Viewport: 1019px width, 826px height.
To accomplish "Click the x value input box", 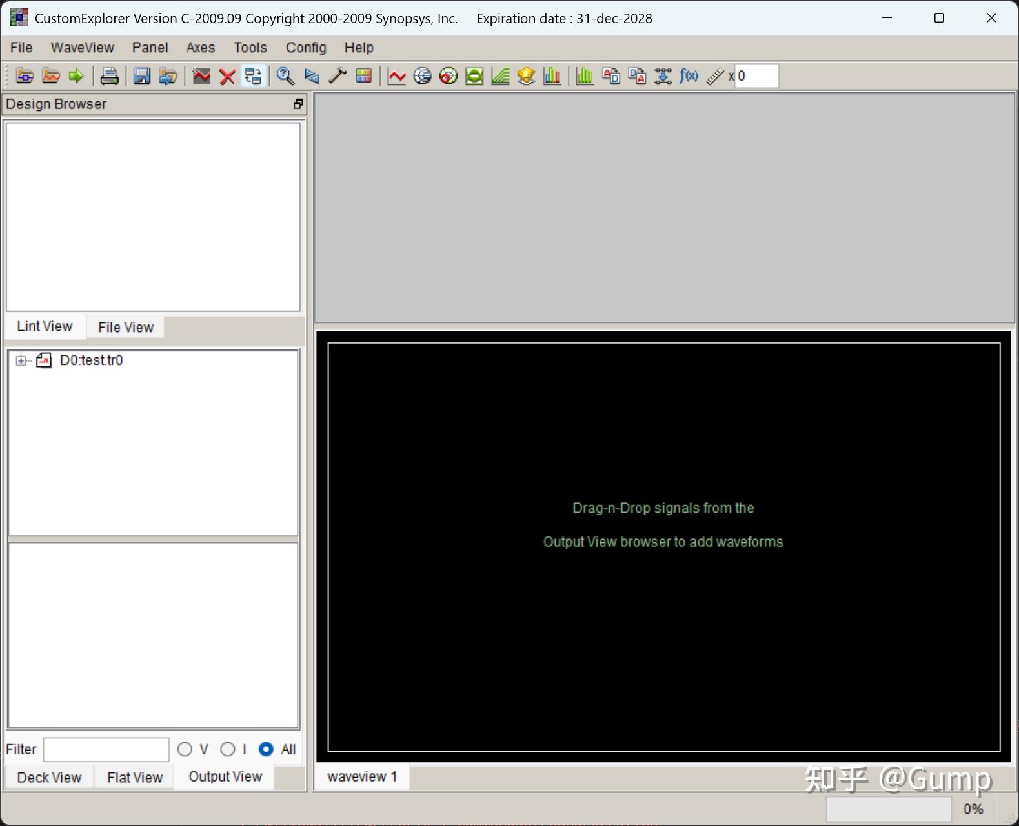I will pyautogui.click(x=756, y=76).
